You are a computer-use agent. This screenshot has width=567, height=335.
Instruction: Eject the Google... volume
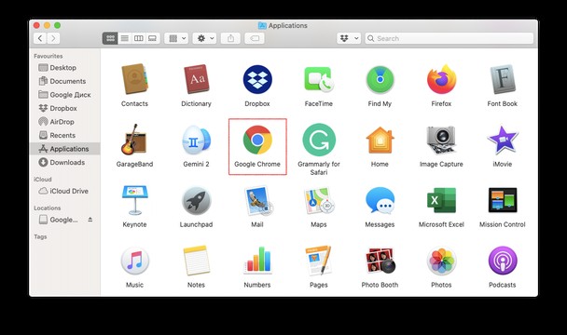point(90,219)
